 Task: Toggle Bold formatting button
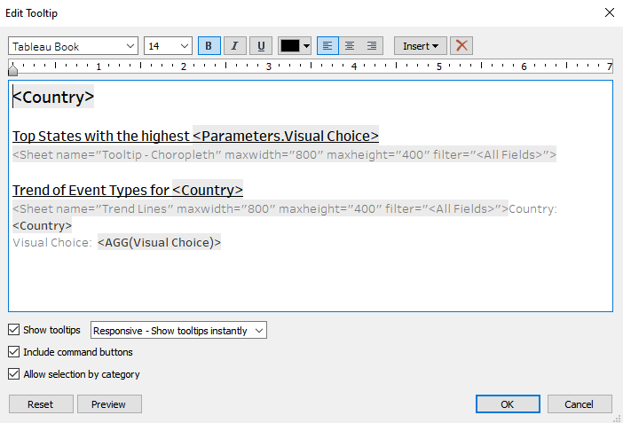[x=209, y=46]
